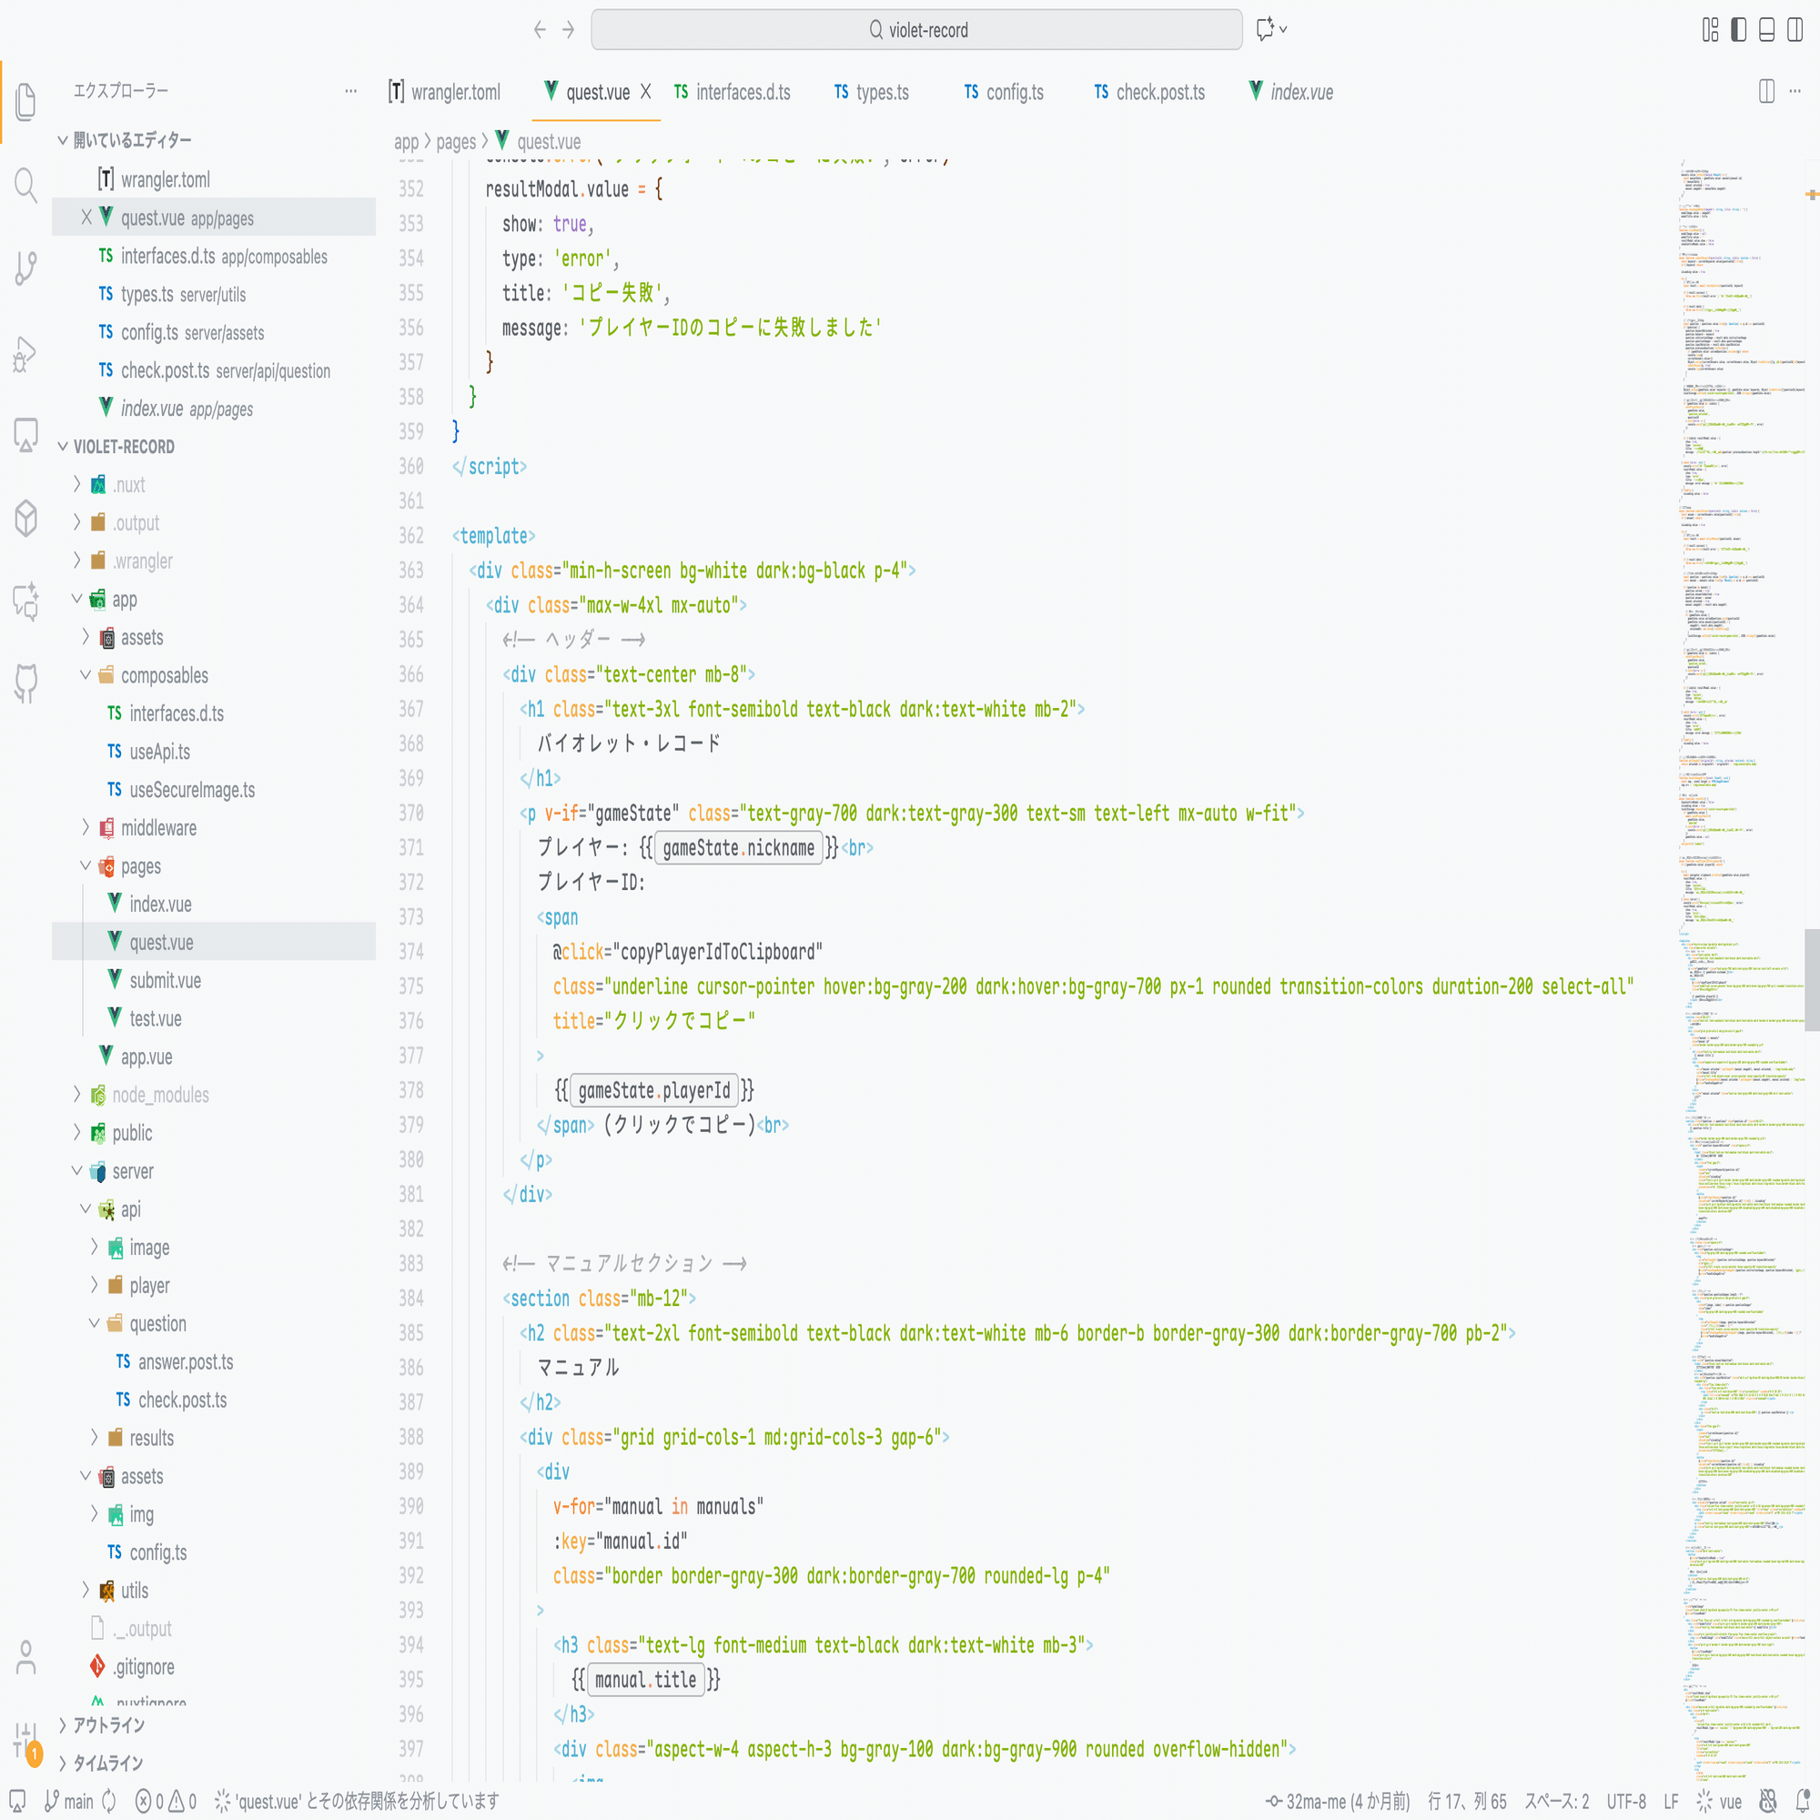Toggle the primary sidebar visibility
This screenshot has height=1820, width=1820.
click(1739, 29)
